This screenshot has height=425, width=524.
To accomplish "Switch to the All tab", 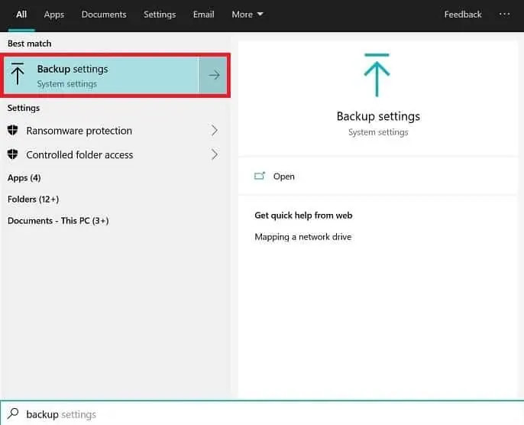I will [x=21, y=15].
